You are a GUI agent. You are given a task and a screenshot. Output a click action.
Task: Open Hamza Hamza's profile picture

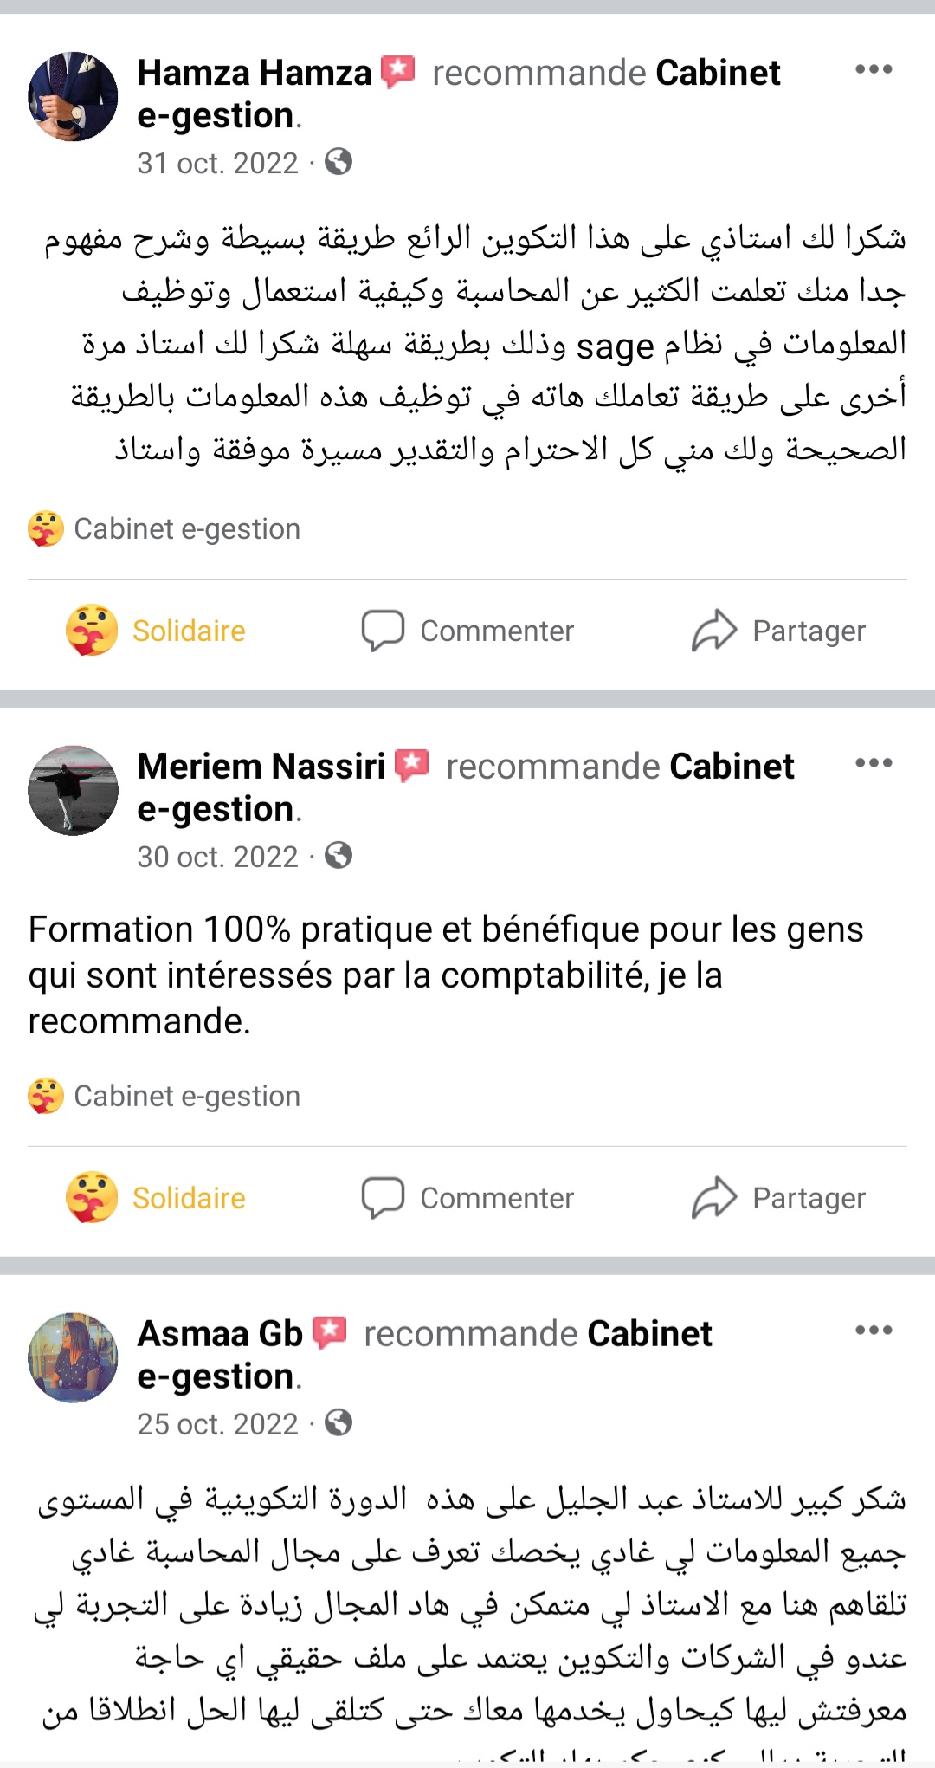73,96
